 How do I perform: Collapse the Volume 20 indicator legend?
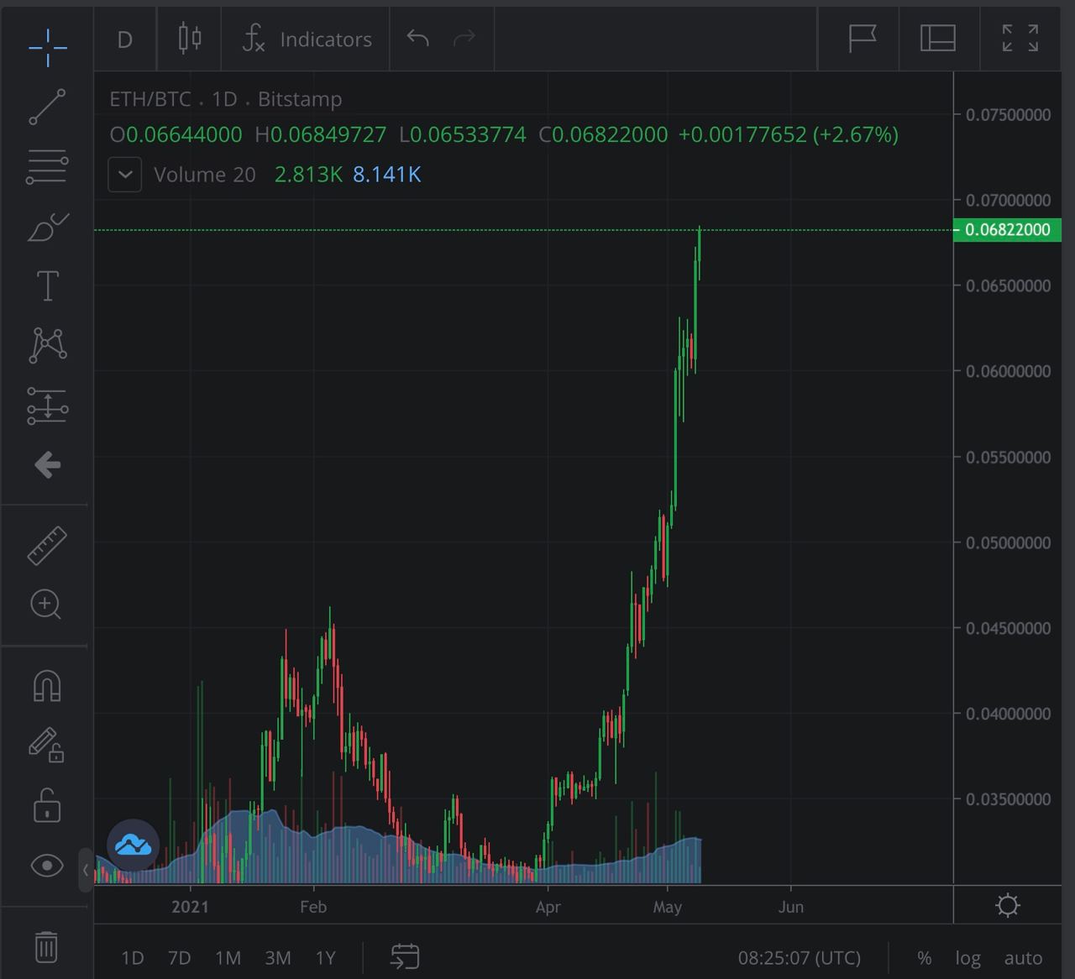click(x=125, y=175)
